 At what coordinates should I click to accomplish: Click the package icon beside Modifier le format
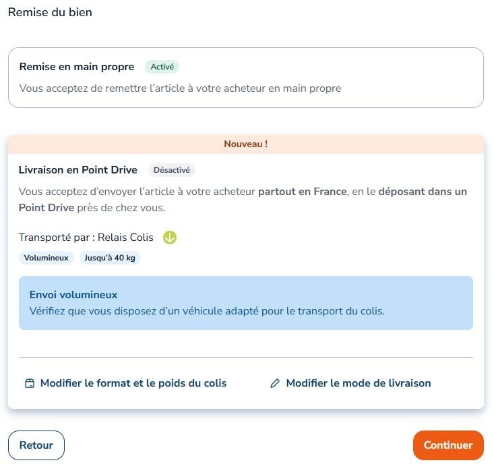pyautogui.click(x=30, y=383)
